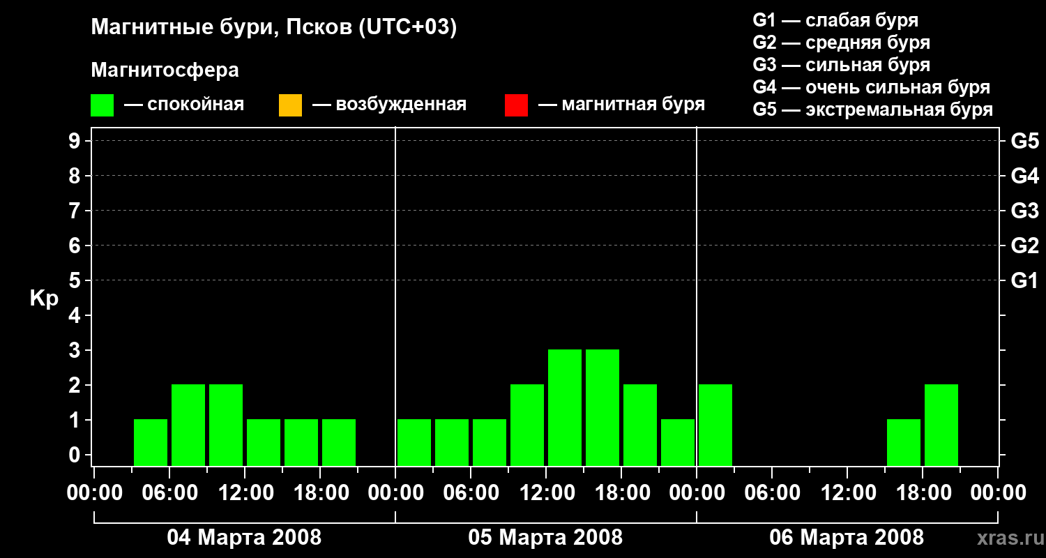This screenshot has height=558, width=1046.
Task: Click the 15:00–18:00 bar on 06 Марта
Action: point(904,442)
